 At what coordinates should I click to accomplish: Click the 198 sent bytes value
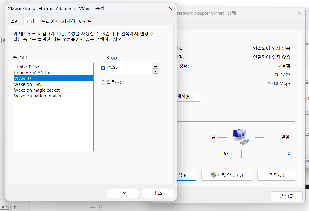point(225,154)
